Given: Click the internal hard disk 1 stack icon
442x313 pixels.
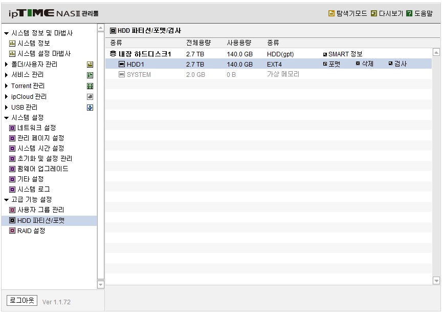Looking at the screenshot, I should [x=113, y=53].
